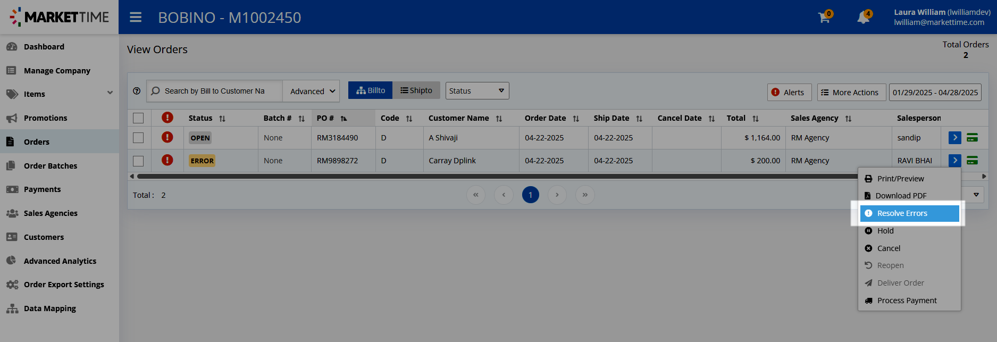Select Print/Preview from the context menu
Image resolution: width=997 pixels, height=342 pixels.
click(909, 179)
